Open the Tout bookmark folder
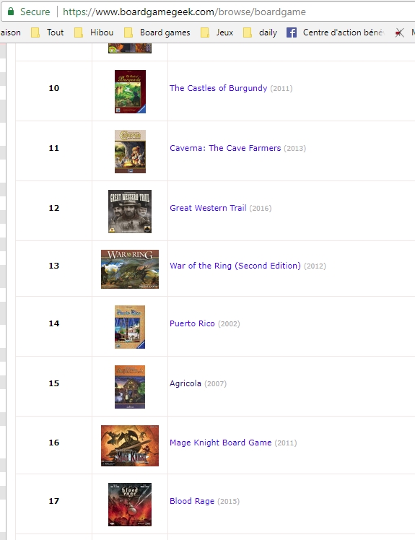 click(48, 32)
